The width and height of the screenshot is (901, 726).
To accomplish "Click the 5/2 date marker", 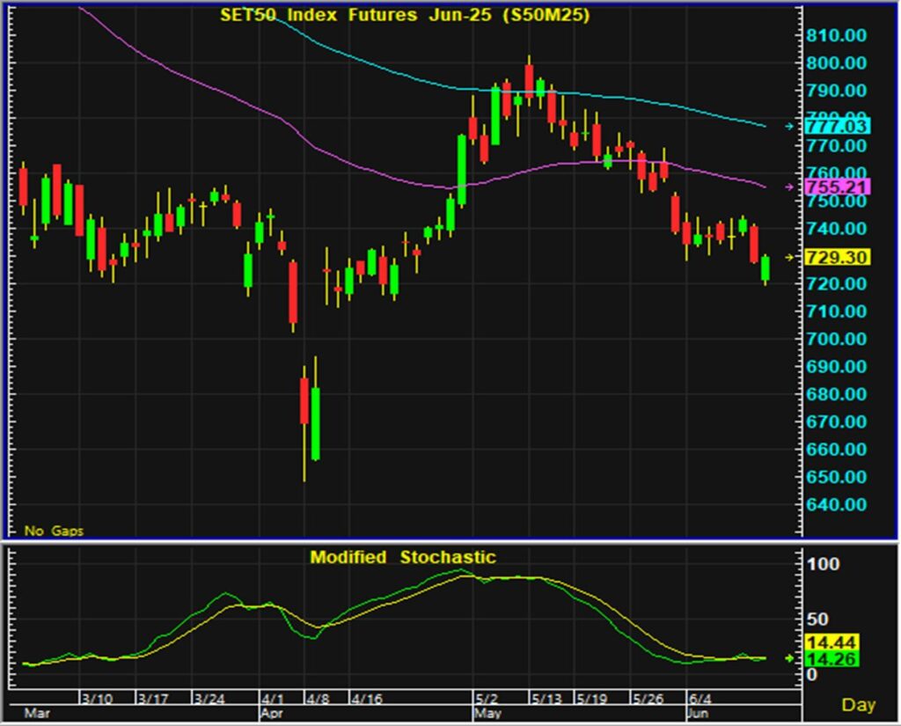I will [487, 699].
